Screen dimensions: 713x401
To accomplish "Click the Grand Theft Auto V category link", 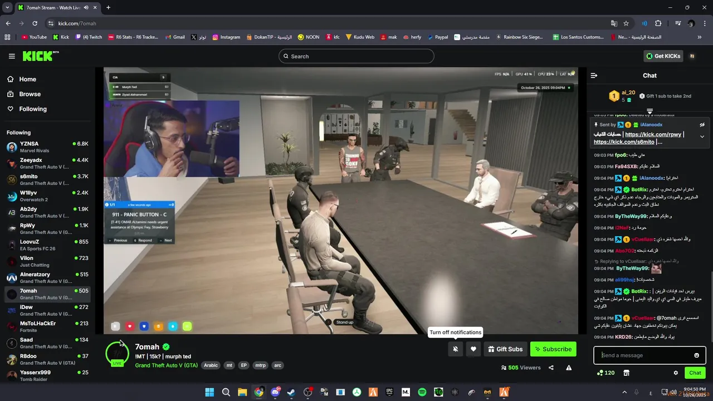I will (166, 365).
